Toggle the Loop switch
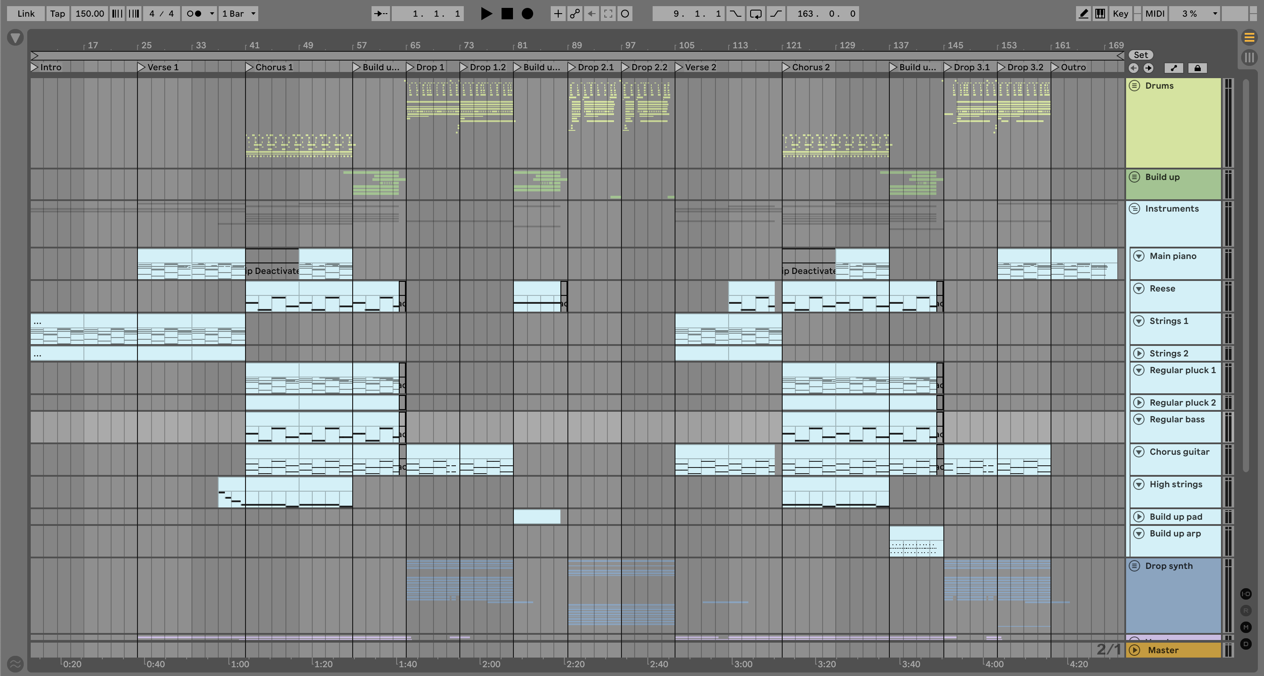This screenshot has width=1264, height=676. 756,14
